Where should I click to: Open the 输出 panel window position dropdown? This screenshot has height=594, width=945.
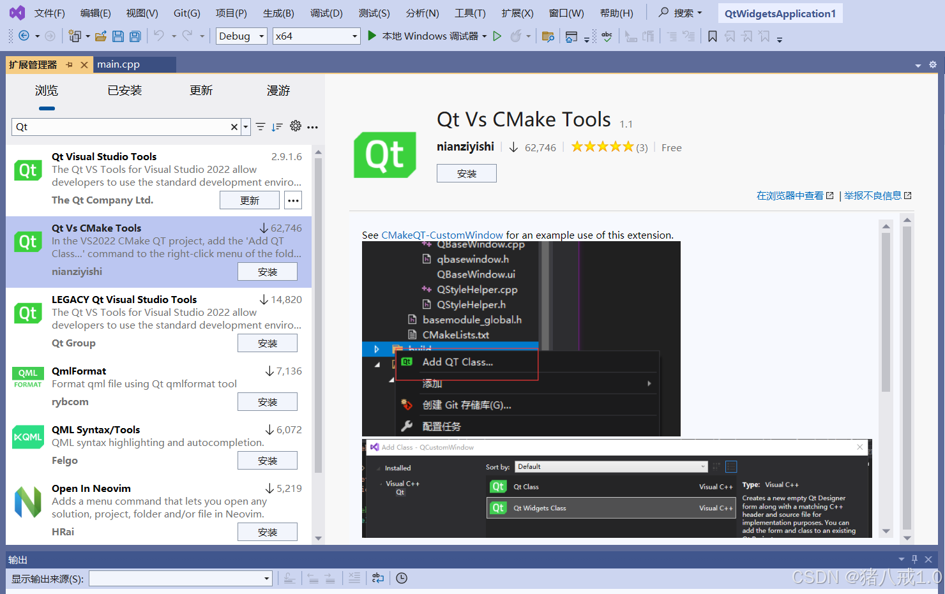point(902,560)
